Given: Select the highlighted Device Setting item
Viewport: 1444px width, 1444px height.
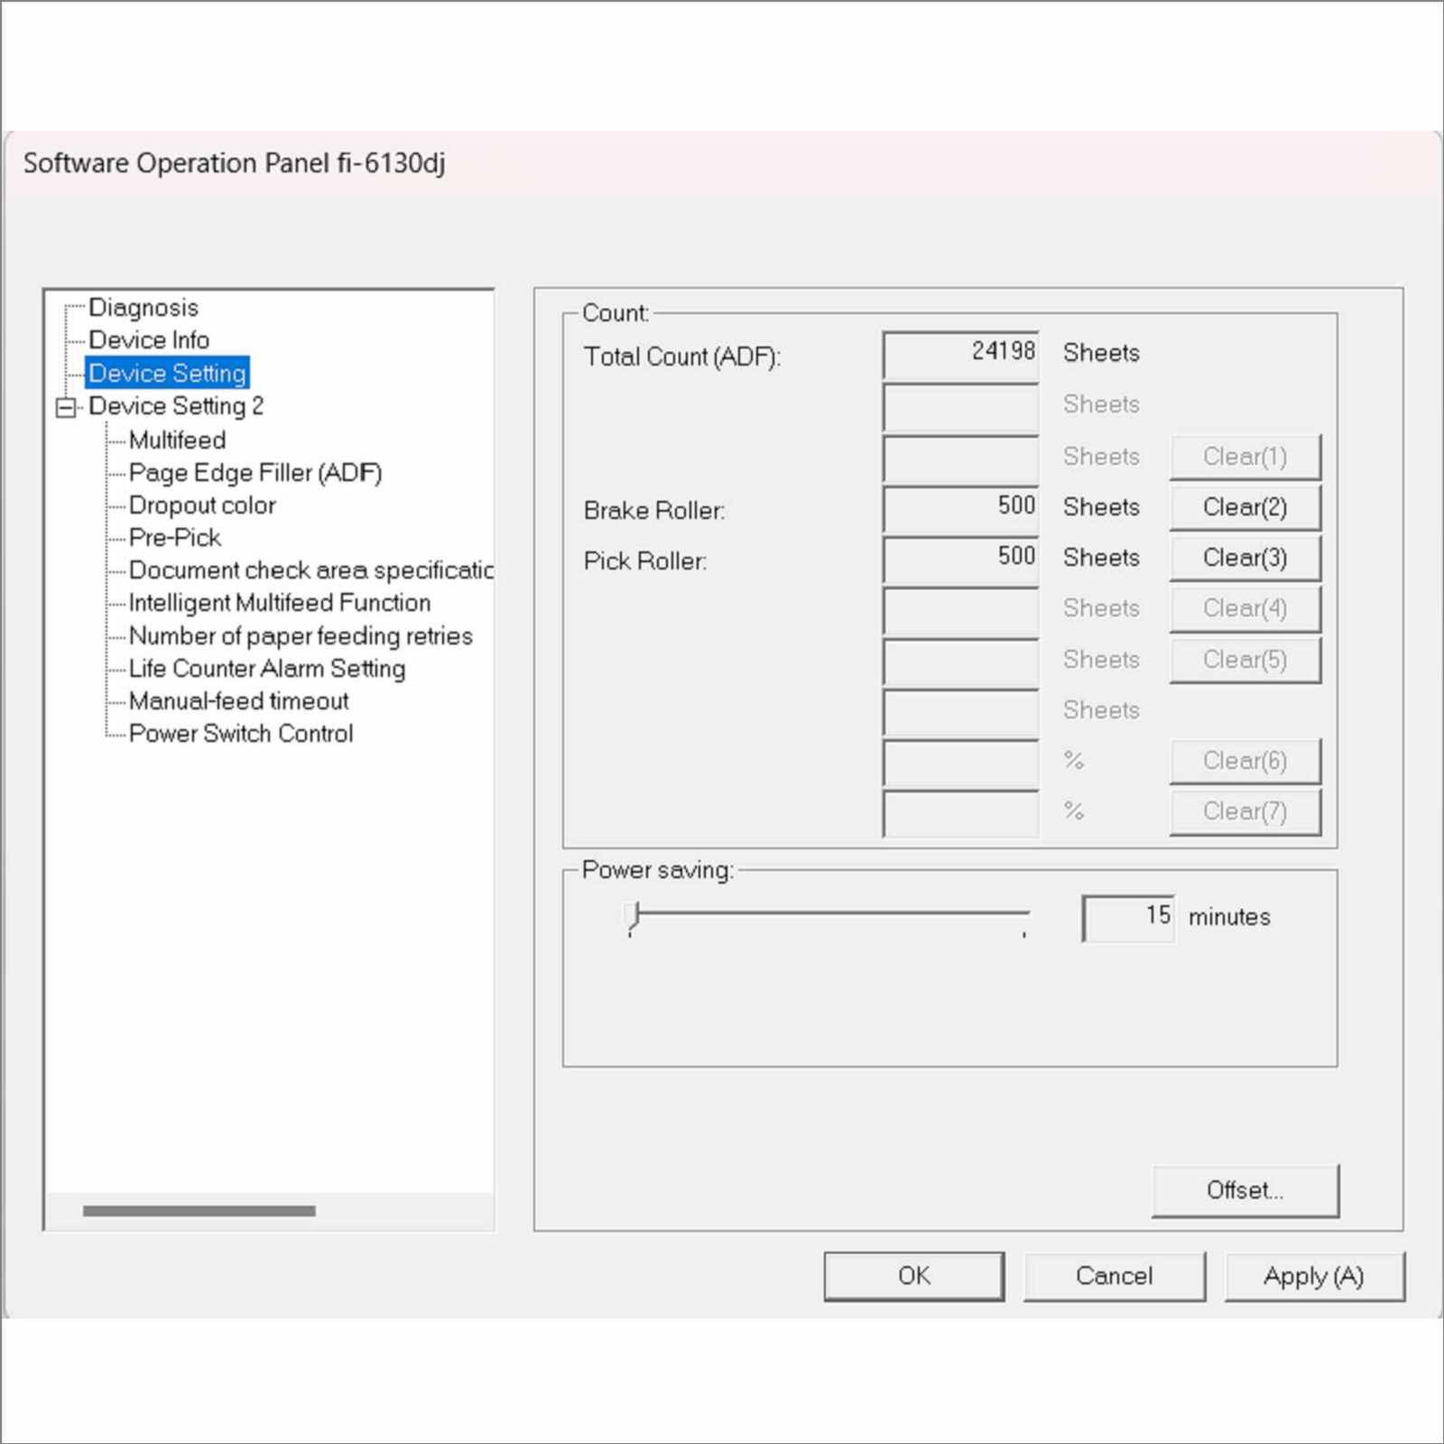Looking at the screenshot, I should 167,373.
